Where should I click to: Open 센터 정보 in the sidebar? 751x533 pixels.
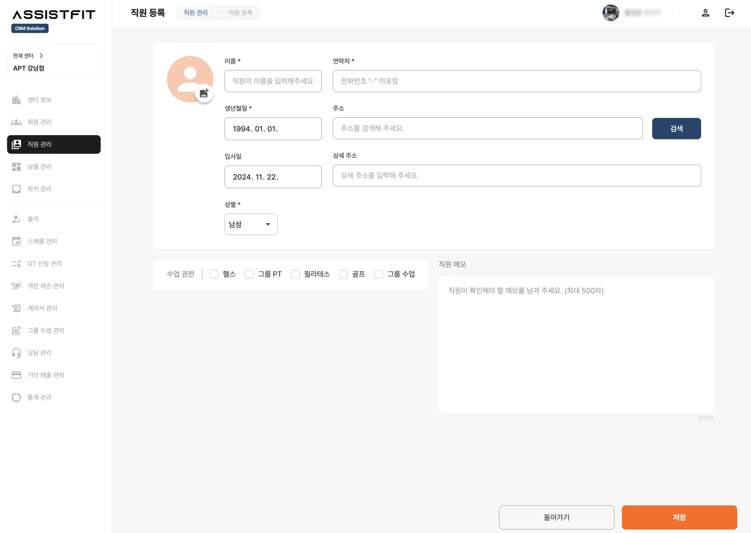coord(39,100)
